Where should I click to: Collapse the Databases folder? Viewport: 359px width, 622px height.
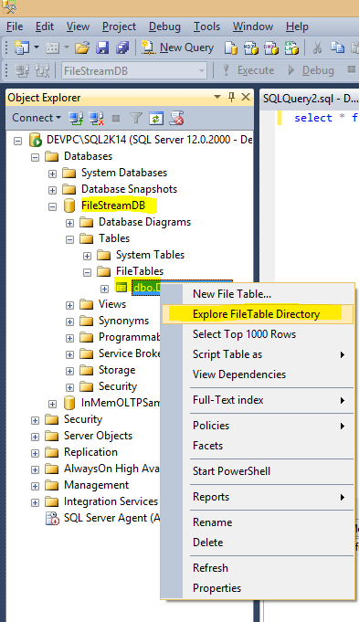pos(36,157)
